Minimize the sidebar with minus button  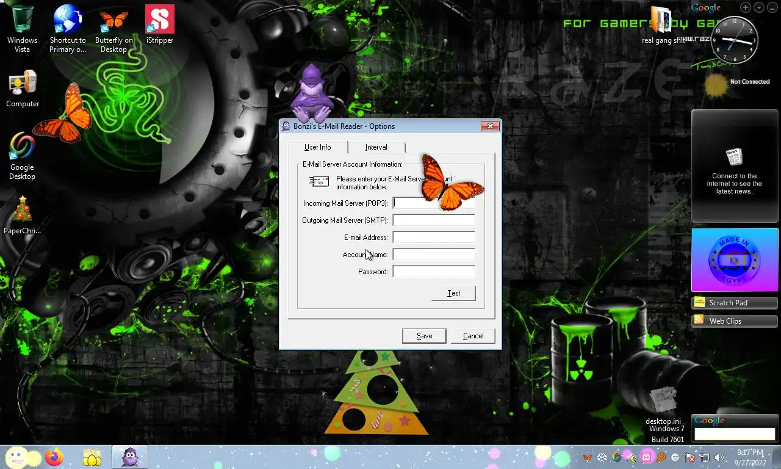click(772, 7)
